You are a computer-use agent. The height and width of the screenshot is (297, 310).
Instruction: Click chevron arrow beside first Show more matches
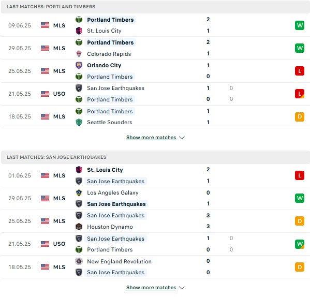click(182, 138)
